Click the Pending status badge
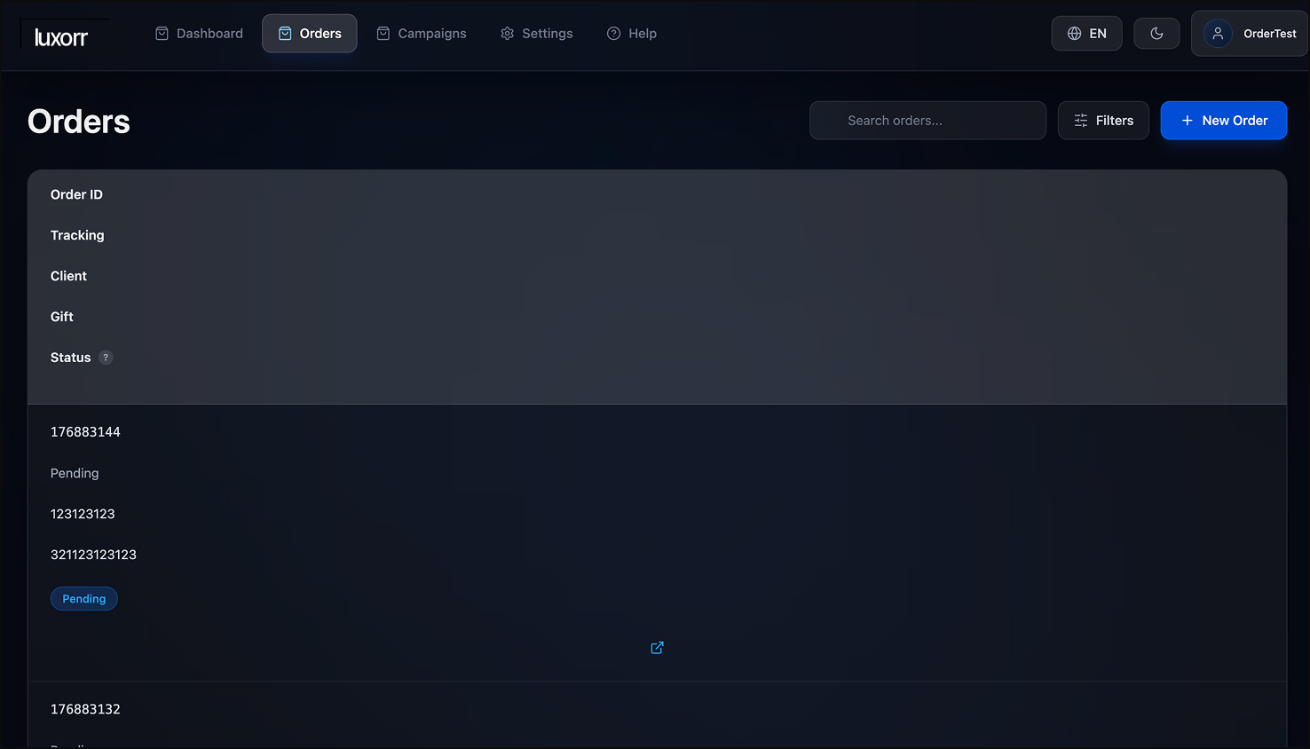This screenshot has height=749, width=1310. click(84, 599)
